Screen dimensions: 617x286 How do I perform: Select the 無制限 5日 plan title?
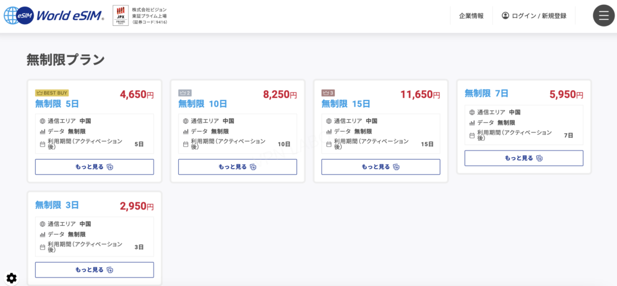tap(57, 104)
